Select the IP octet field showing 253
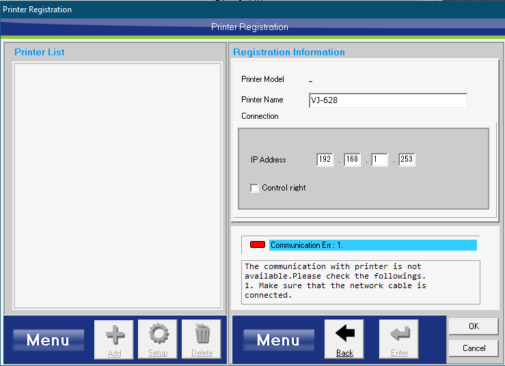Screen dimensions: 505x366 click(407, 159)
